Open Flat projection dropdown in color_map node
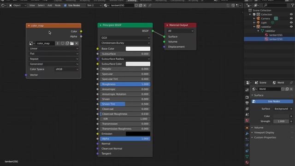The width and height of the screenshot is (295, 166). pos(54,53)
